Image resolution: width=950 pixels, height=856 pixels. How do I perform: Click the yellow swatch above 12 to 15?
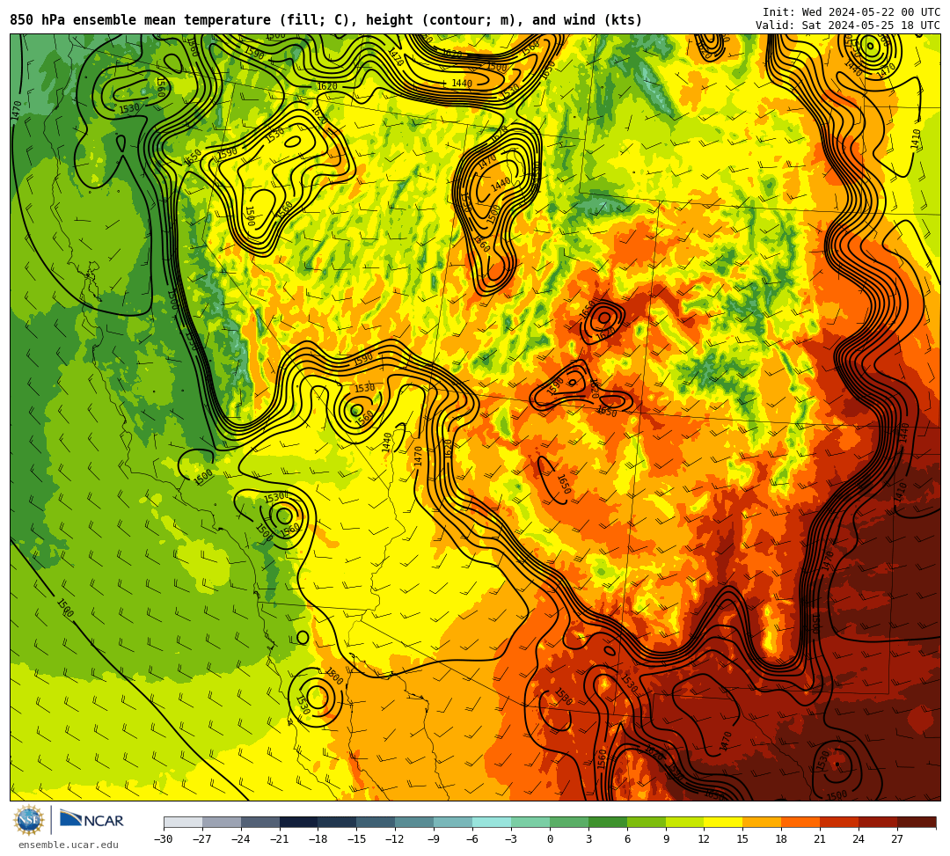723,822
